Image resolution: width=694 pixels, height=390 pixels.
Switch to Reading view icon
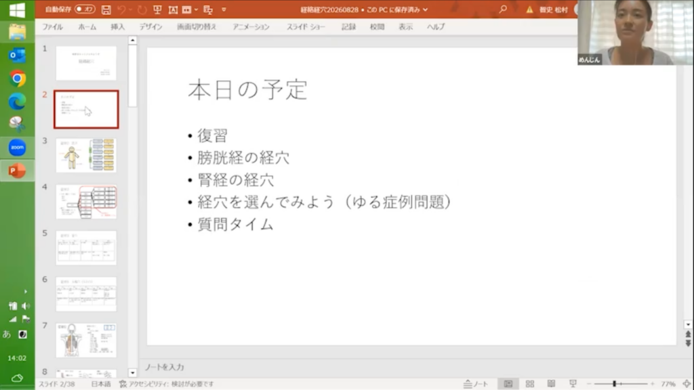click(x=551, y=384)
